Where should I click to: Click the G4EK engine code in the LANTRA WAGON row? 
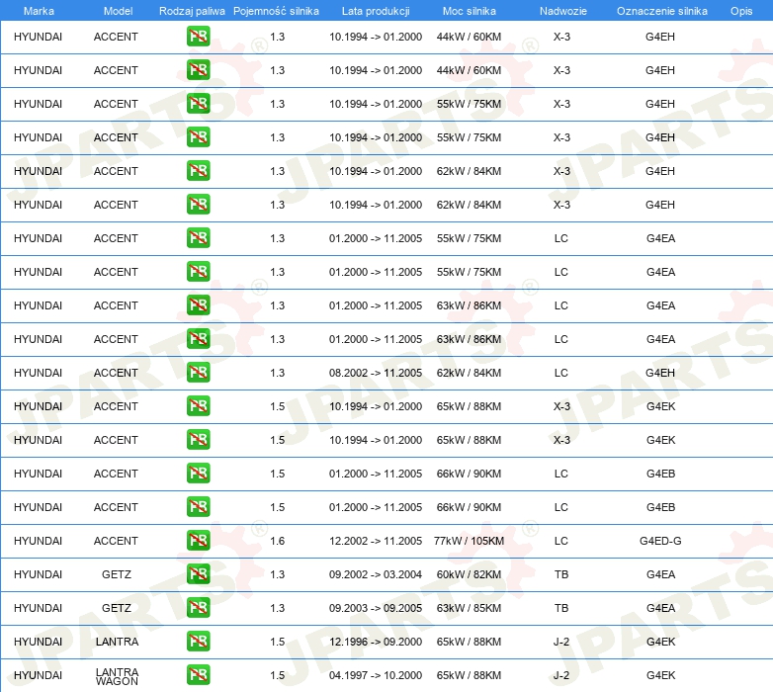[x=660, y=675]
